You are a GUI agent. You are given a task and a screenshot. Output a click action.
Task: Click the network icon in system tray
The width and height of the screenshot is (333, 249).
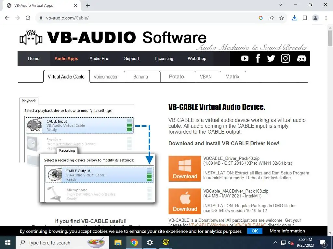283,243
